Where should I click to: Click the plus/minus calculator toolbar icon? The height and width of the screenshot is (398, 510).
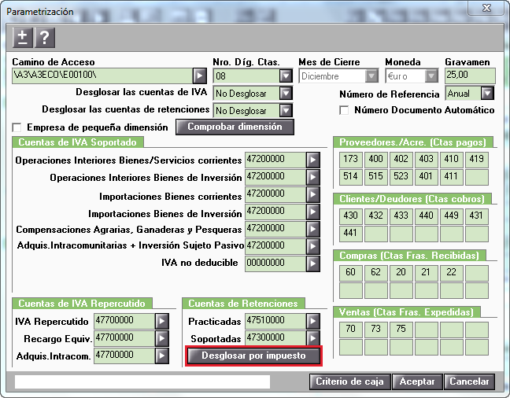coord(23,38)
